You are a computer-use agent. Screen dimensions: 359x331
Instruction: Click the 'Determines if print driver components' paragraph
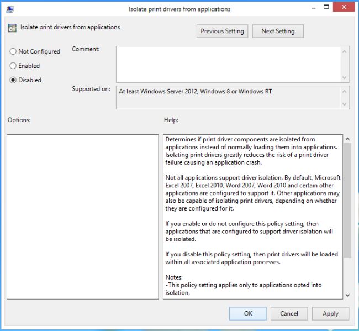click(x=251, y=151)
